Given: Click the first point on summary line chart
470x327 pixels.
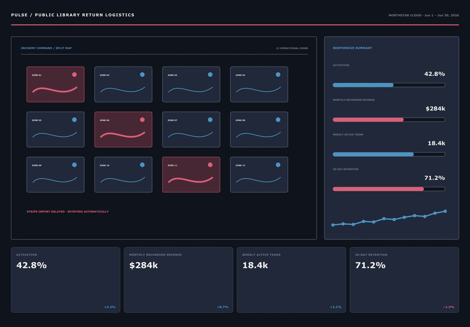Looking at the screenshot, I should (333, 225).
